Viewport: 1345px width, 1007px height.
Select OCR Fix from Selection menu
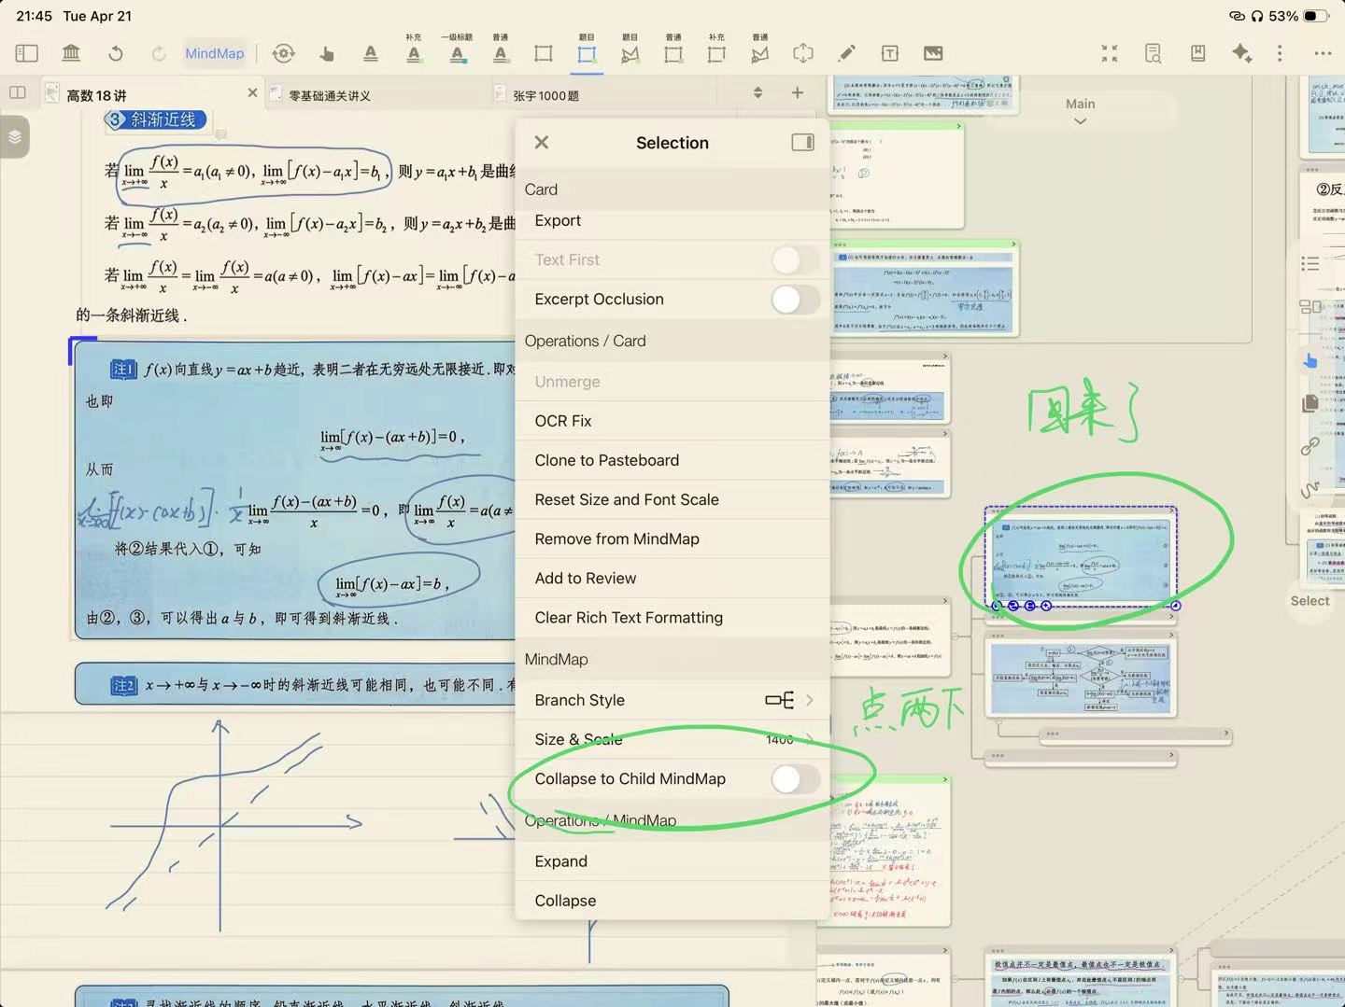563,421
